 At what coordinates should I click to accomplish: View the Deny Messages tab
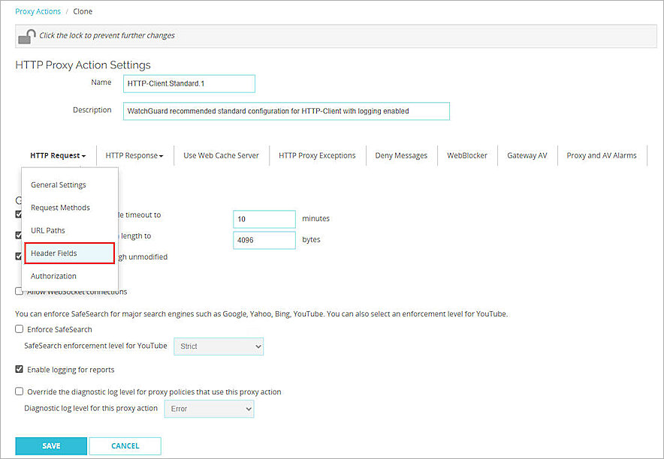coord(401,155)
